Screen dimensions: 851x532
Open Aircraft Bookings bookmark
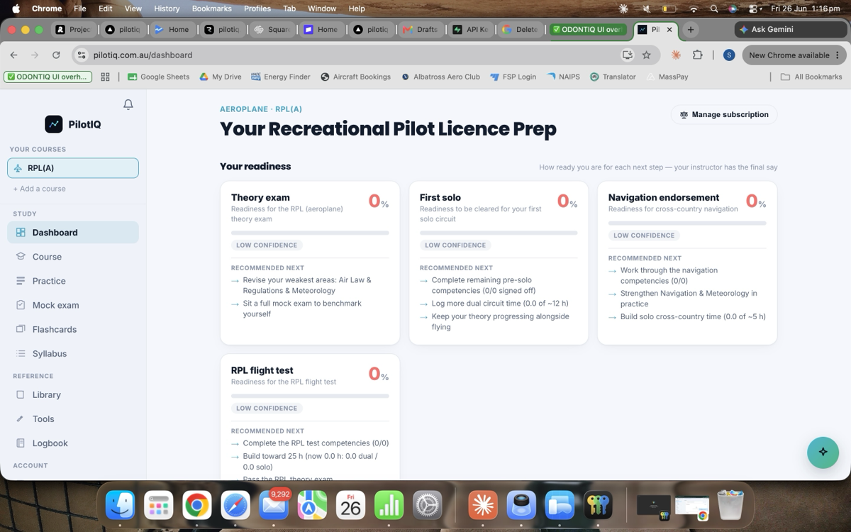click(x=355, y=77)
